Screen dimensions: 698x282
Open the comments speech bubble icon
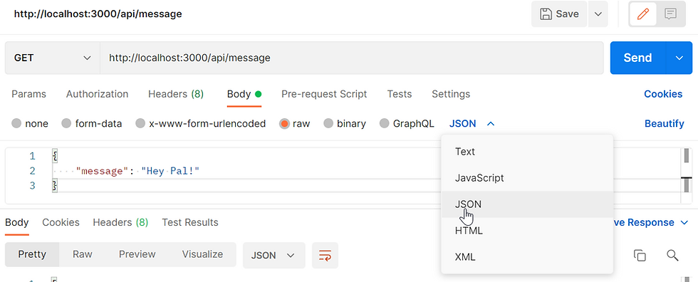click(x=670, y=14)
